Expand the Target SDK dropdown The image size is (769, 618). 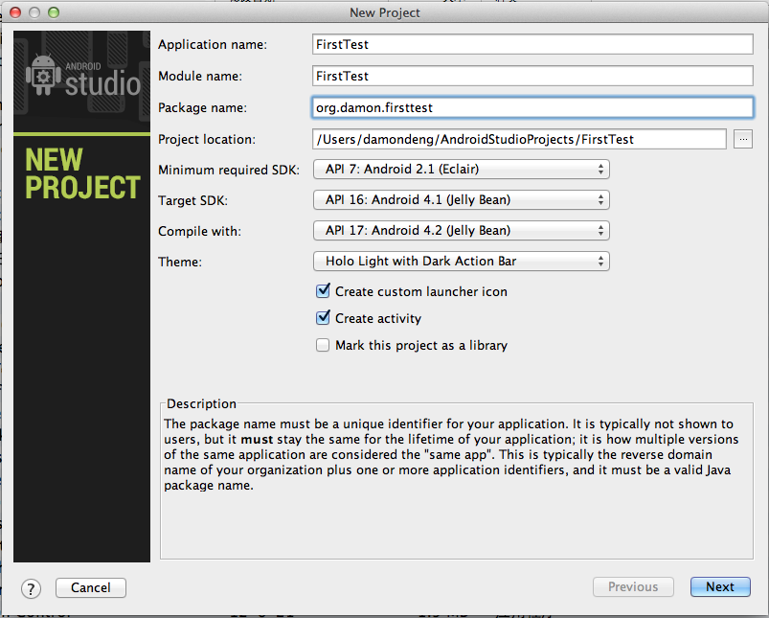[461, 200]
